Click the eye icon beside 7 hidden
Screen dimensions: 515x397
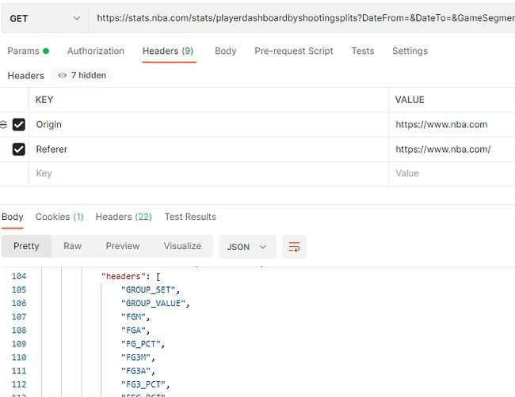[x=62, y=76]
